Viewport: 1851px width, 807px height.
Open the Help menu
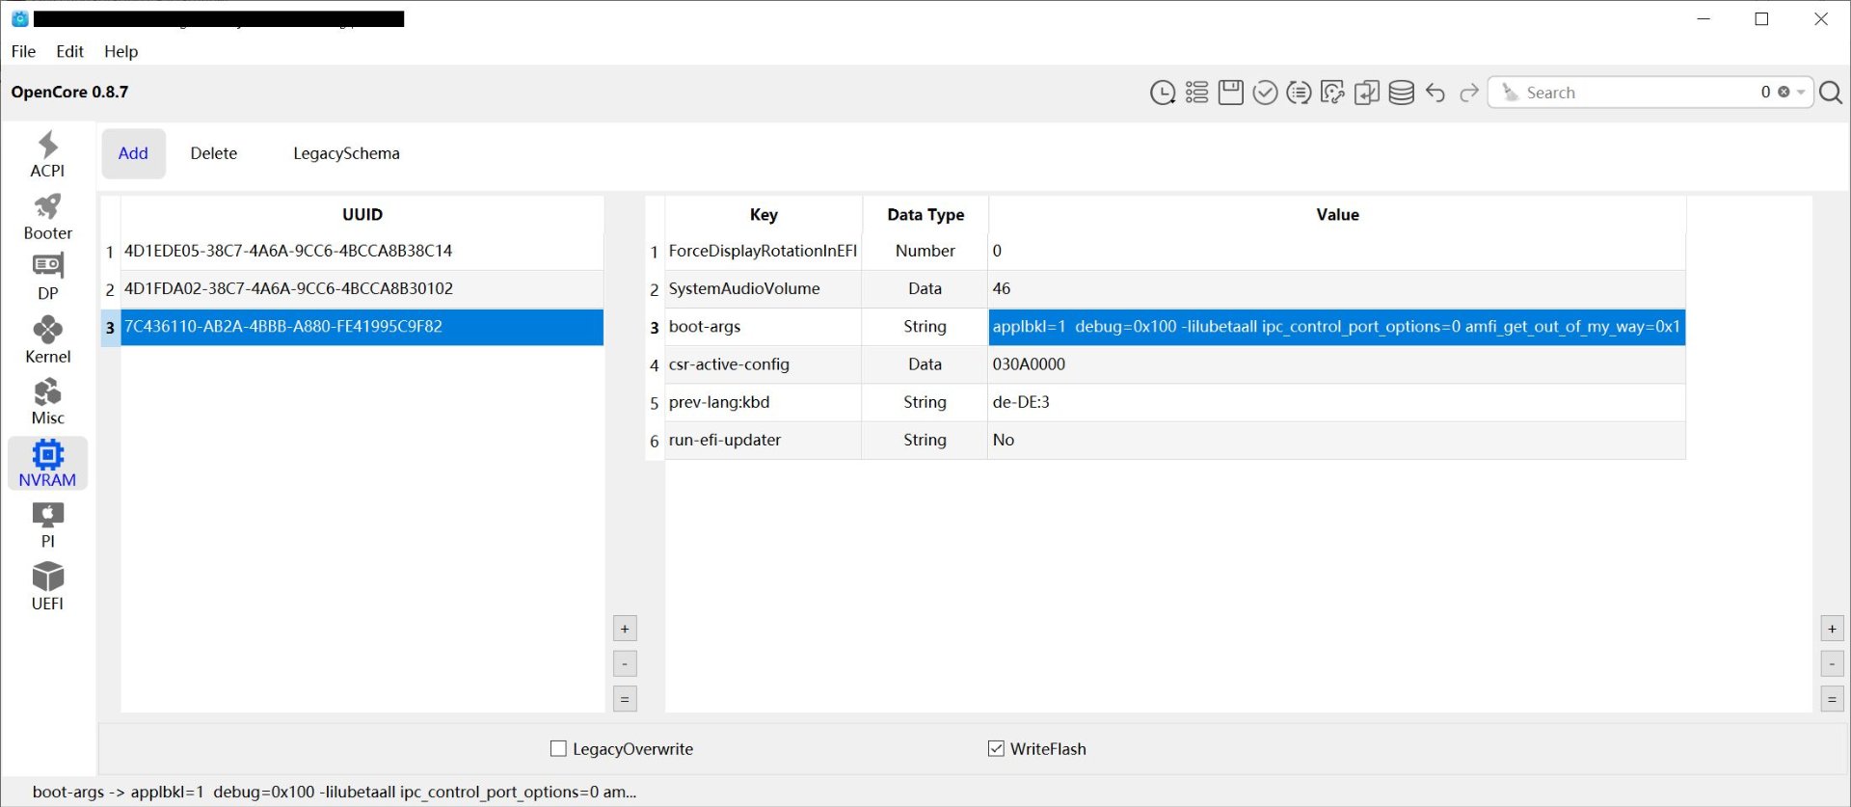click(121, 51)
